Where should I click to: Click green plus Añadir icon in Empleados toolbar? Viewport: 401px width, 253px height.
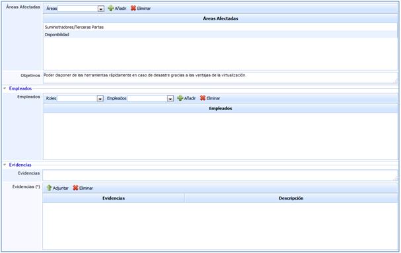tap(180, 98)
